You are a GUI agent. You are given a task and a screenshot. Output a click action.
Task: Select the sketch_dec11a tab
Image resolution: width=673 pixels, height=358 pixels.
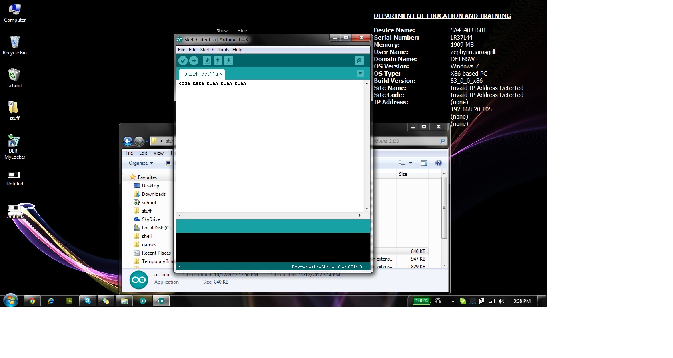point(202,74)
